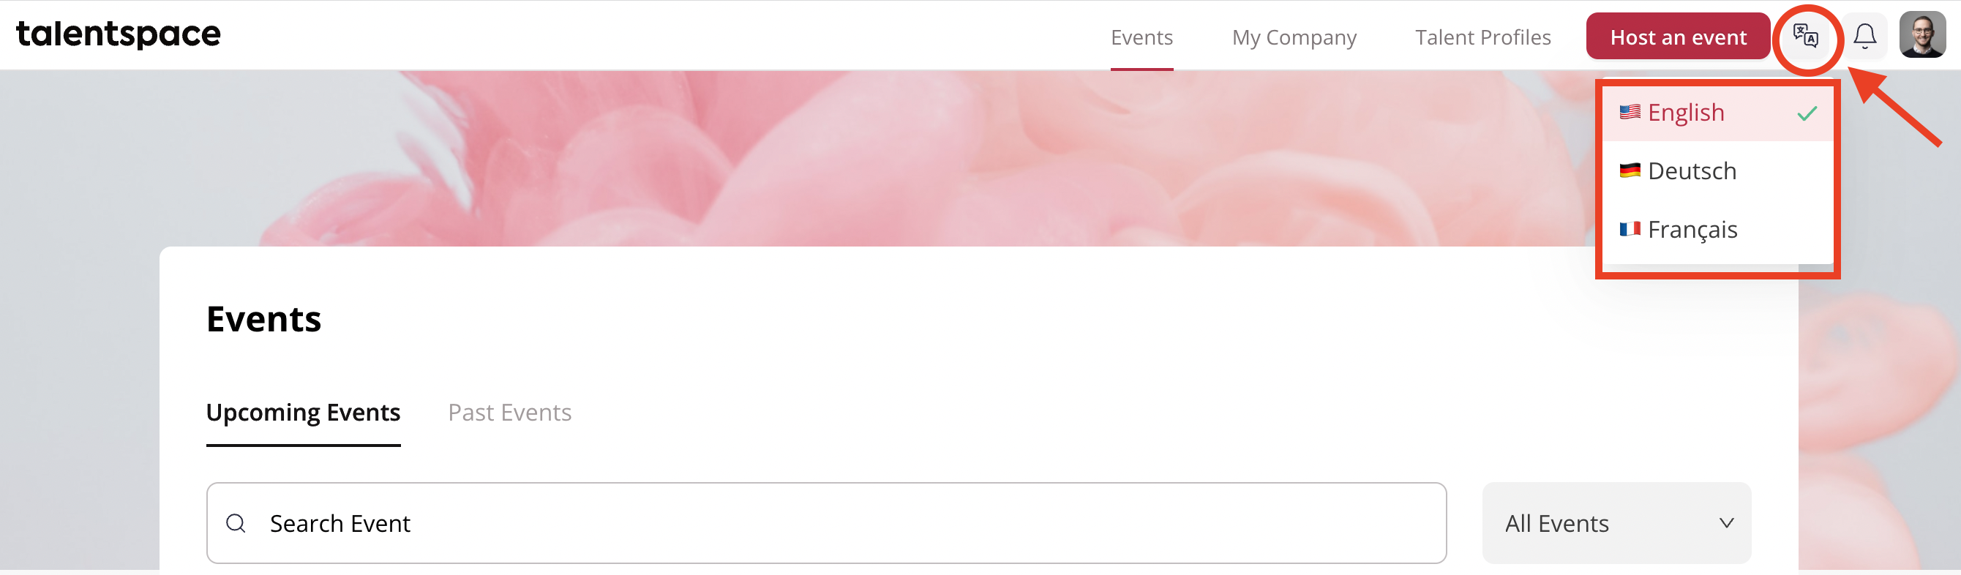Switch to Past Events tab

coord(509,412)
